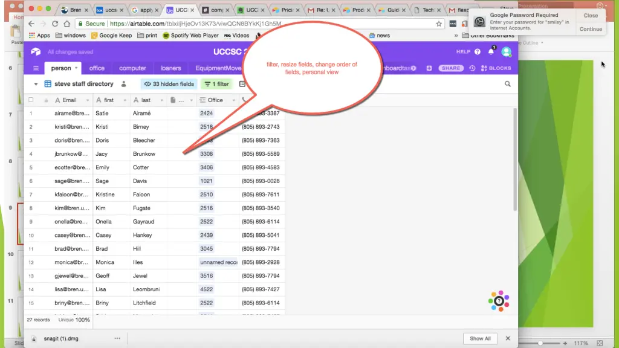This screenshot has height=348, width=619.
Task: Open the Google Keep bookmark
Action: 111,36
